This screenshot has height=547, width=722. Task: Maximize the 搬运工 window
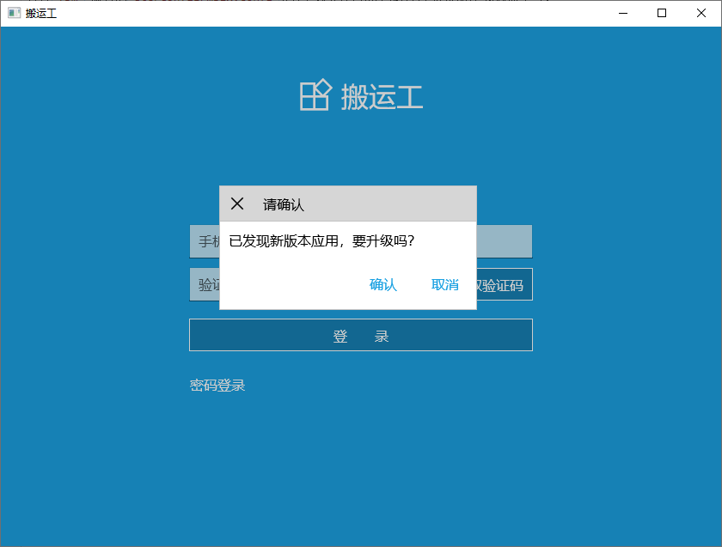coord(662,13)
